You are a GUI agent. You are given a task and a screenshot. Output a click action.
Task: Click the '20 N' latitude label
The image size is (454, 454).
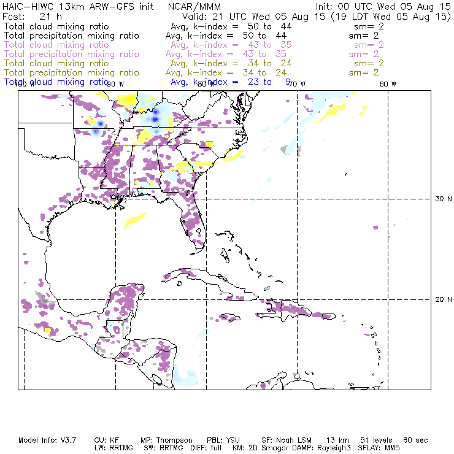point(444,299)
